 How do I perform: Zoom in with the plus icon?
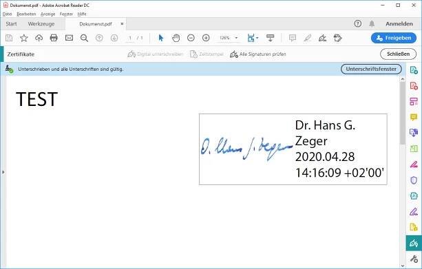[x=206, y=38]
